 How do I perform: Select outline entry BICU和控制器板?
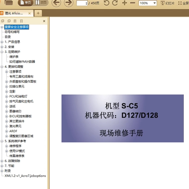tap(20, 116)
